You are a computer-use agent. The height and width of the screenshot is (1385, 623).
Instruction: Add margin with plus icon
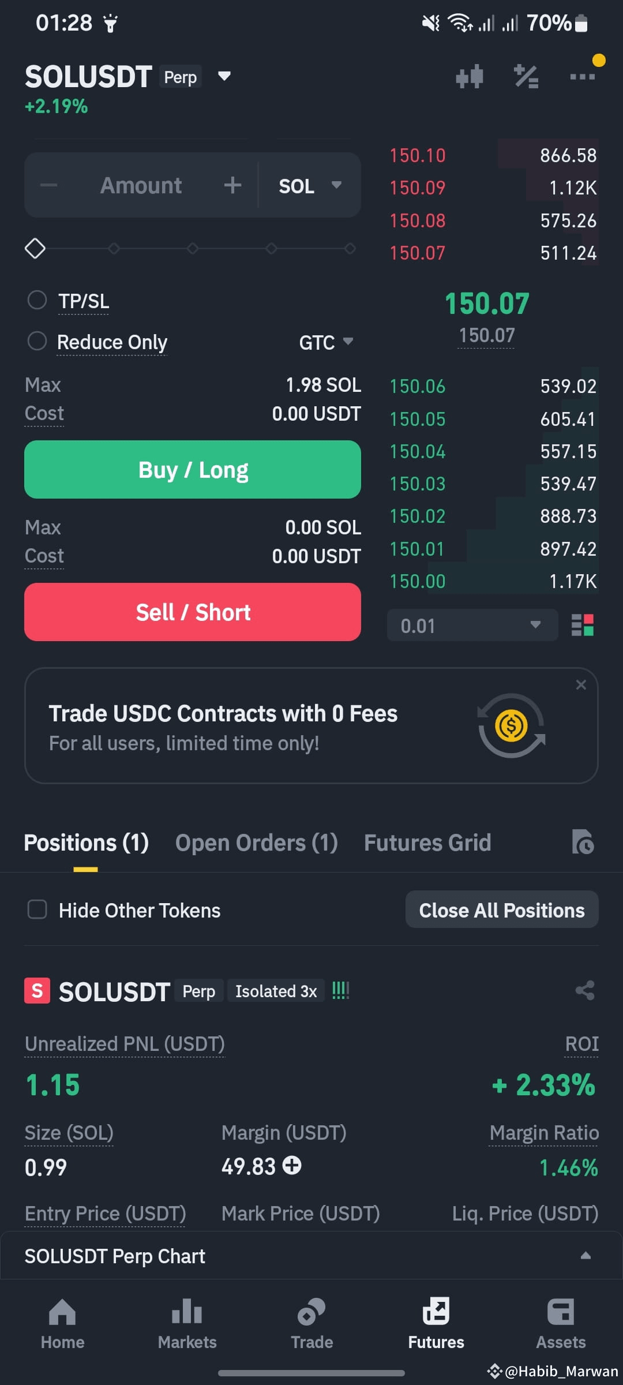click(292, 1165)
